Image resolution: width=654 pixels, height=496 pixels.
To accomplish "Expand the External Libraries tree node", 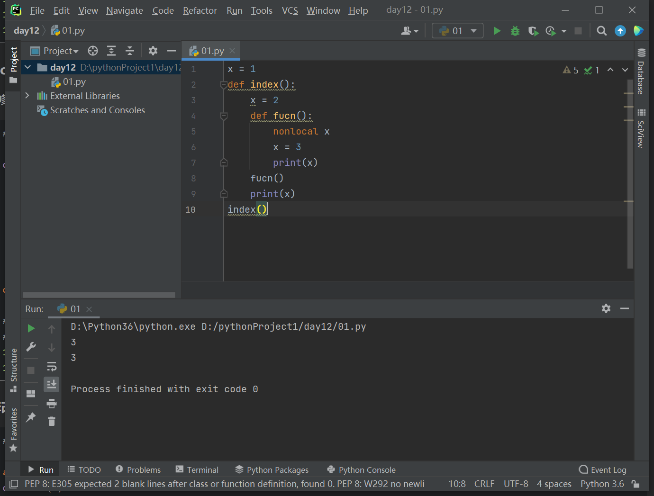I will pyautogui.click(x=27, y=96).
